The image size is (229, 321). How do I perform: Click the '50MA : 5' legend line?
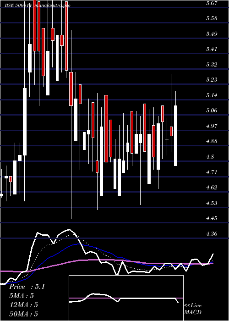24,314
